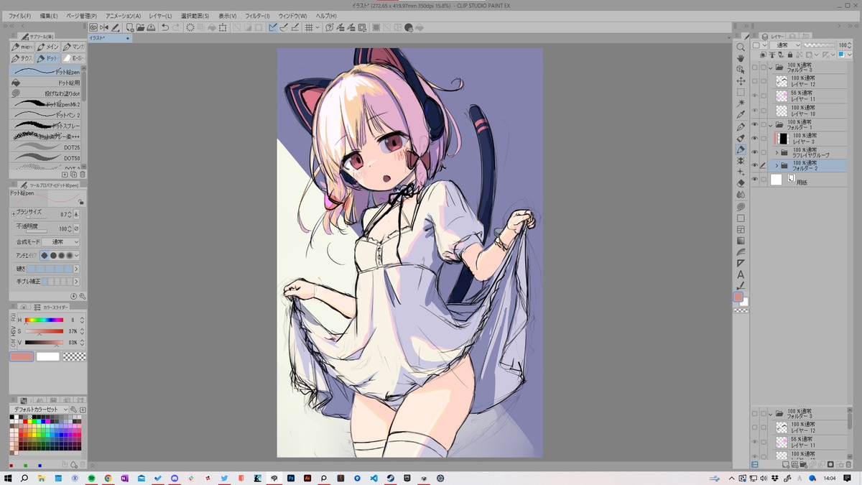Click the Save icon in command bar
This screenshot has height=485, width=862.
pos(152,27)
